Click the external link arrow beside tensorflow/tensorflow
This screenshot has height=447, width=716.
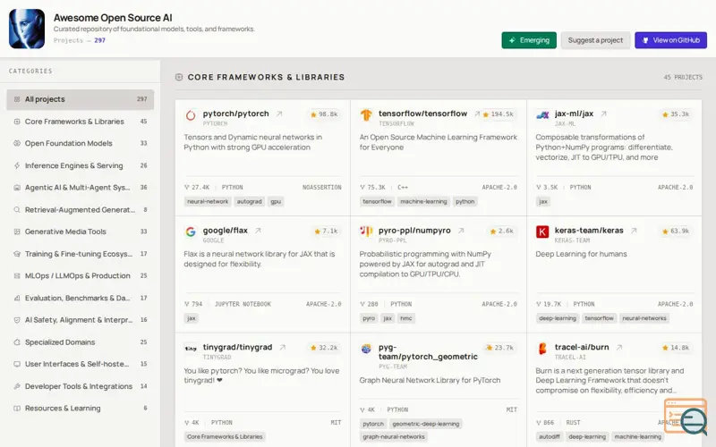[477, 114]
